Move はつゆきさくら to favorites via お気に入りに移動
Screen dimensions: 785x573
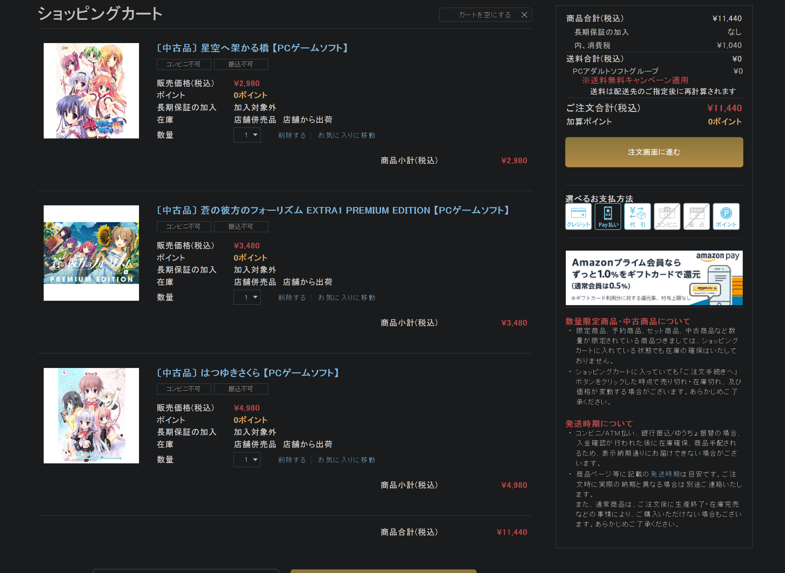click(x=346, y=460)
